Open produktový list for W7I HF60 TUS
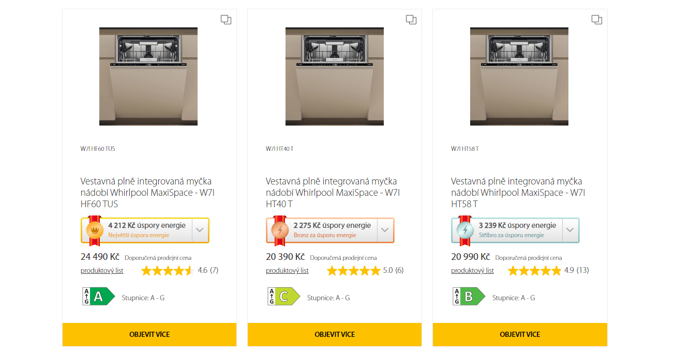This screenshot has height=356, width=676. [x=102, y=271]
